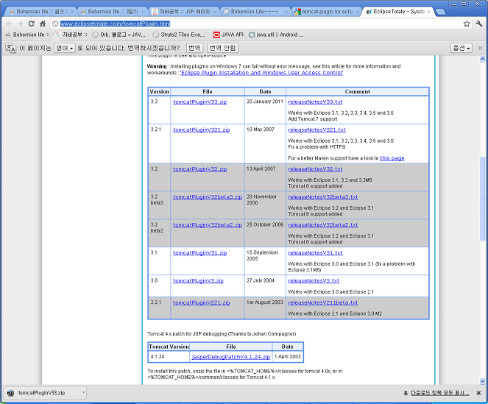488x404 pixels.
Task: Open releaseNotesV211beta.txt
Action: [323, 302]
